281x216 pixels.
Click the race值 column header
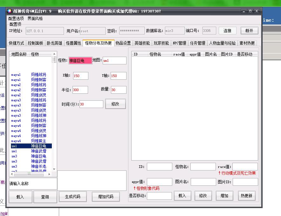point(179,54)
